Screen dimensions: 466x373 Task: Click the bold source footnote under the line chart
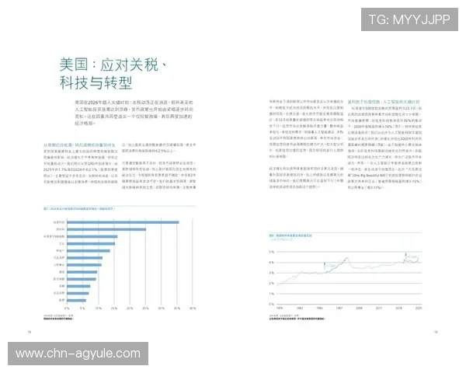coord(297,319)
